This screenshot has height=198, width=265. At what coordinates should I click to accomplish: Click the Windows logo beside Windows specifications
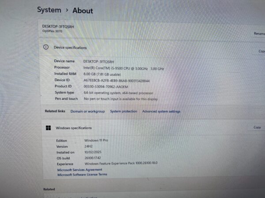(x=48, y=128)
